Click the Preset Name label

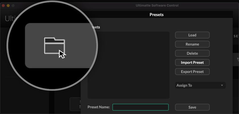(98, 107)
